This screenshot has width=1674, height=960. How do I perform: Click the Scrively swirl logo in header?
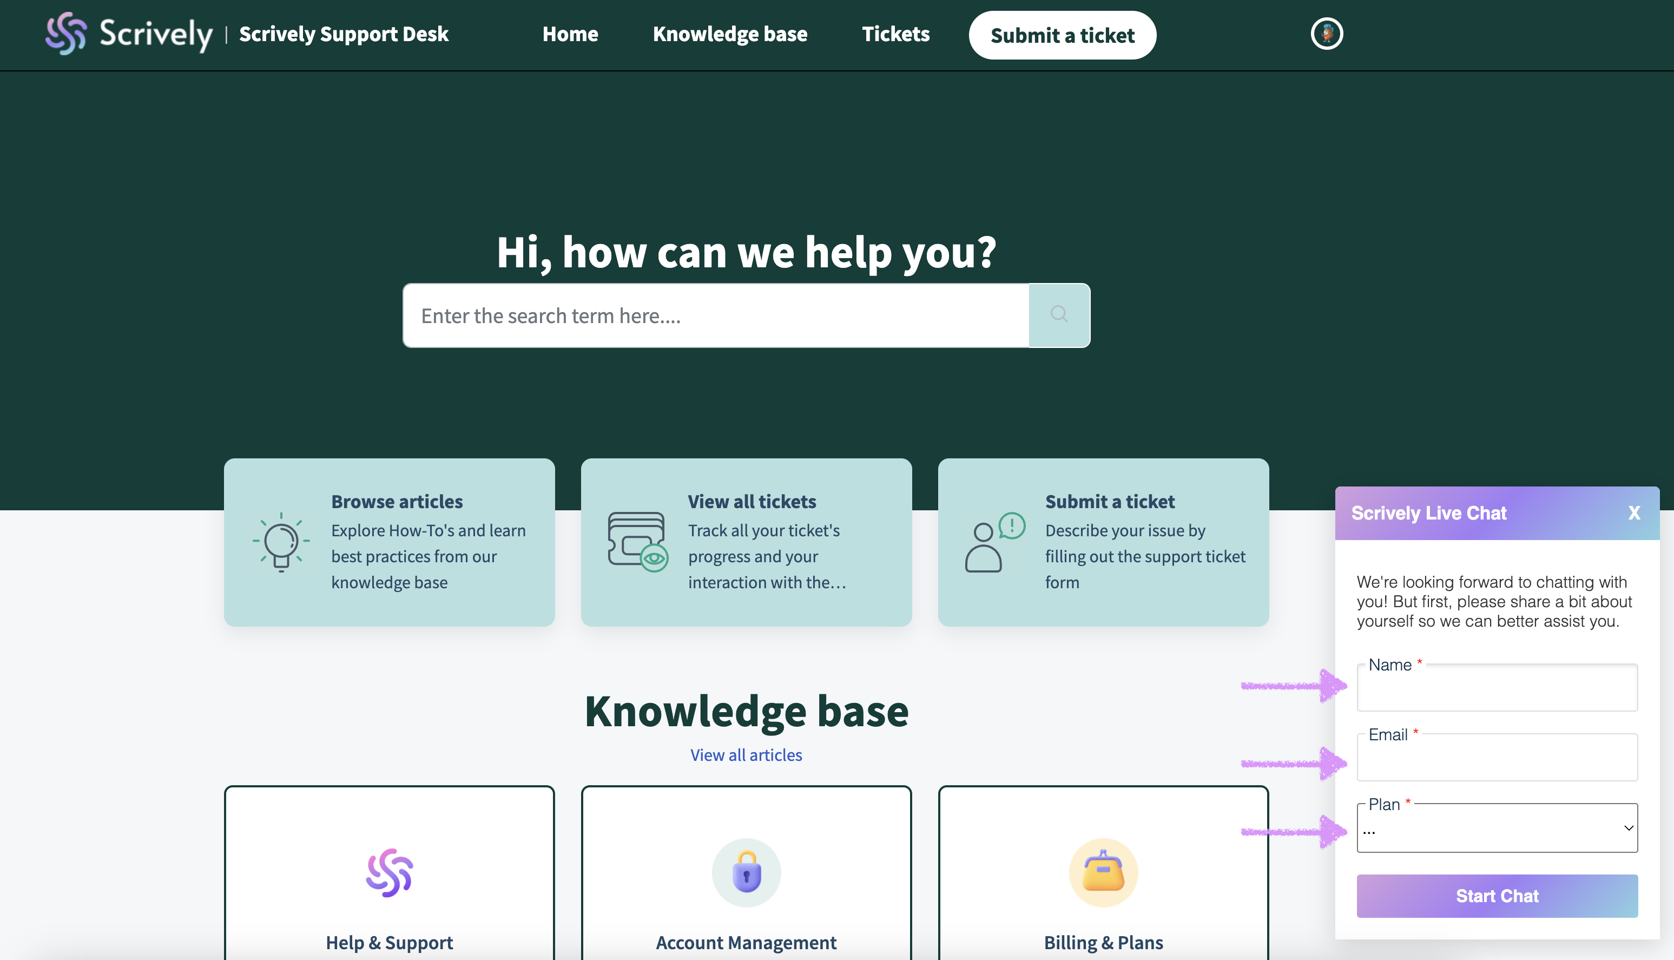(66, 33)
